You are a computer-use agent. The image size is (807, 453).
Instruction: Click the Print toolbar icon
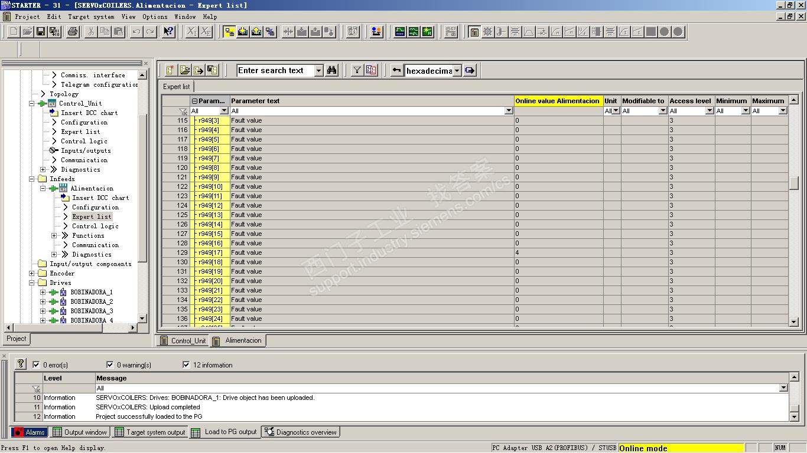(x=73, y=32)
